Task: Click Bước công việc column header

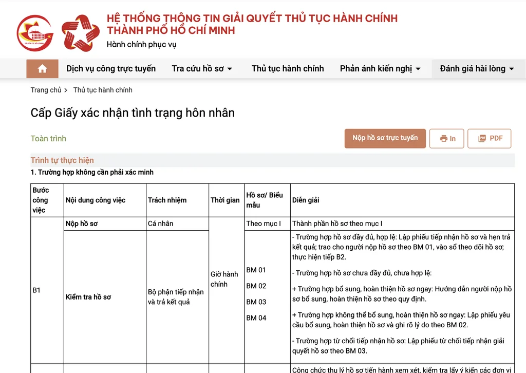Action: click(x=47, y=200)
